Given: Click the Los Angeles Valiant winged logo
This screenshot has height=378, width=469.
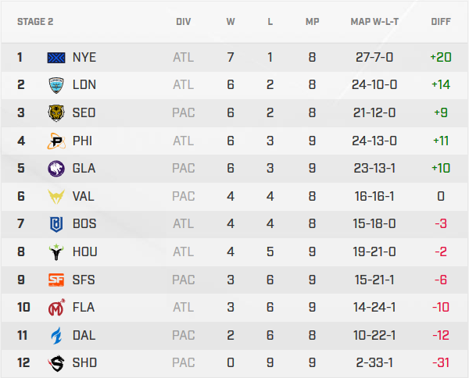Looking at the screenshot, I should point(57,196).
